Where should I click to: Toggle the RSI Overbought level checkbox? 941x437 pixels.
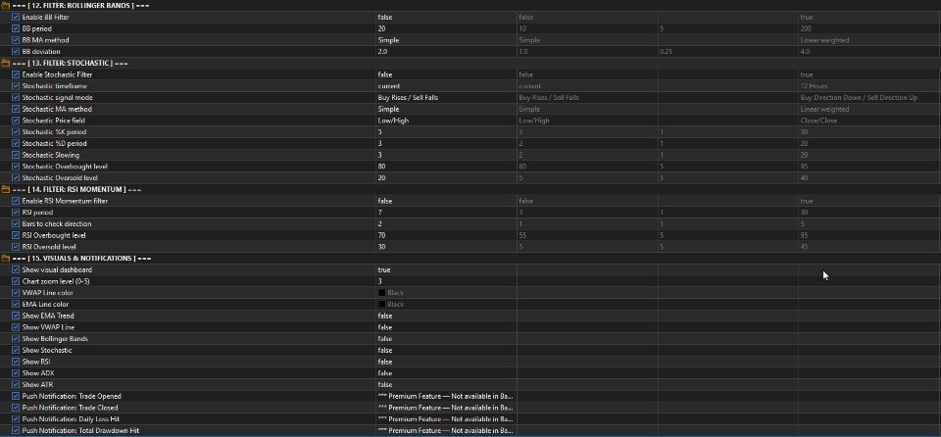(16, 235)
